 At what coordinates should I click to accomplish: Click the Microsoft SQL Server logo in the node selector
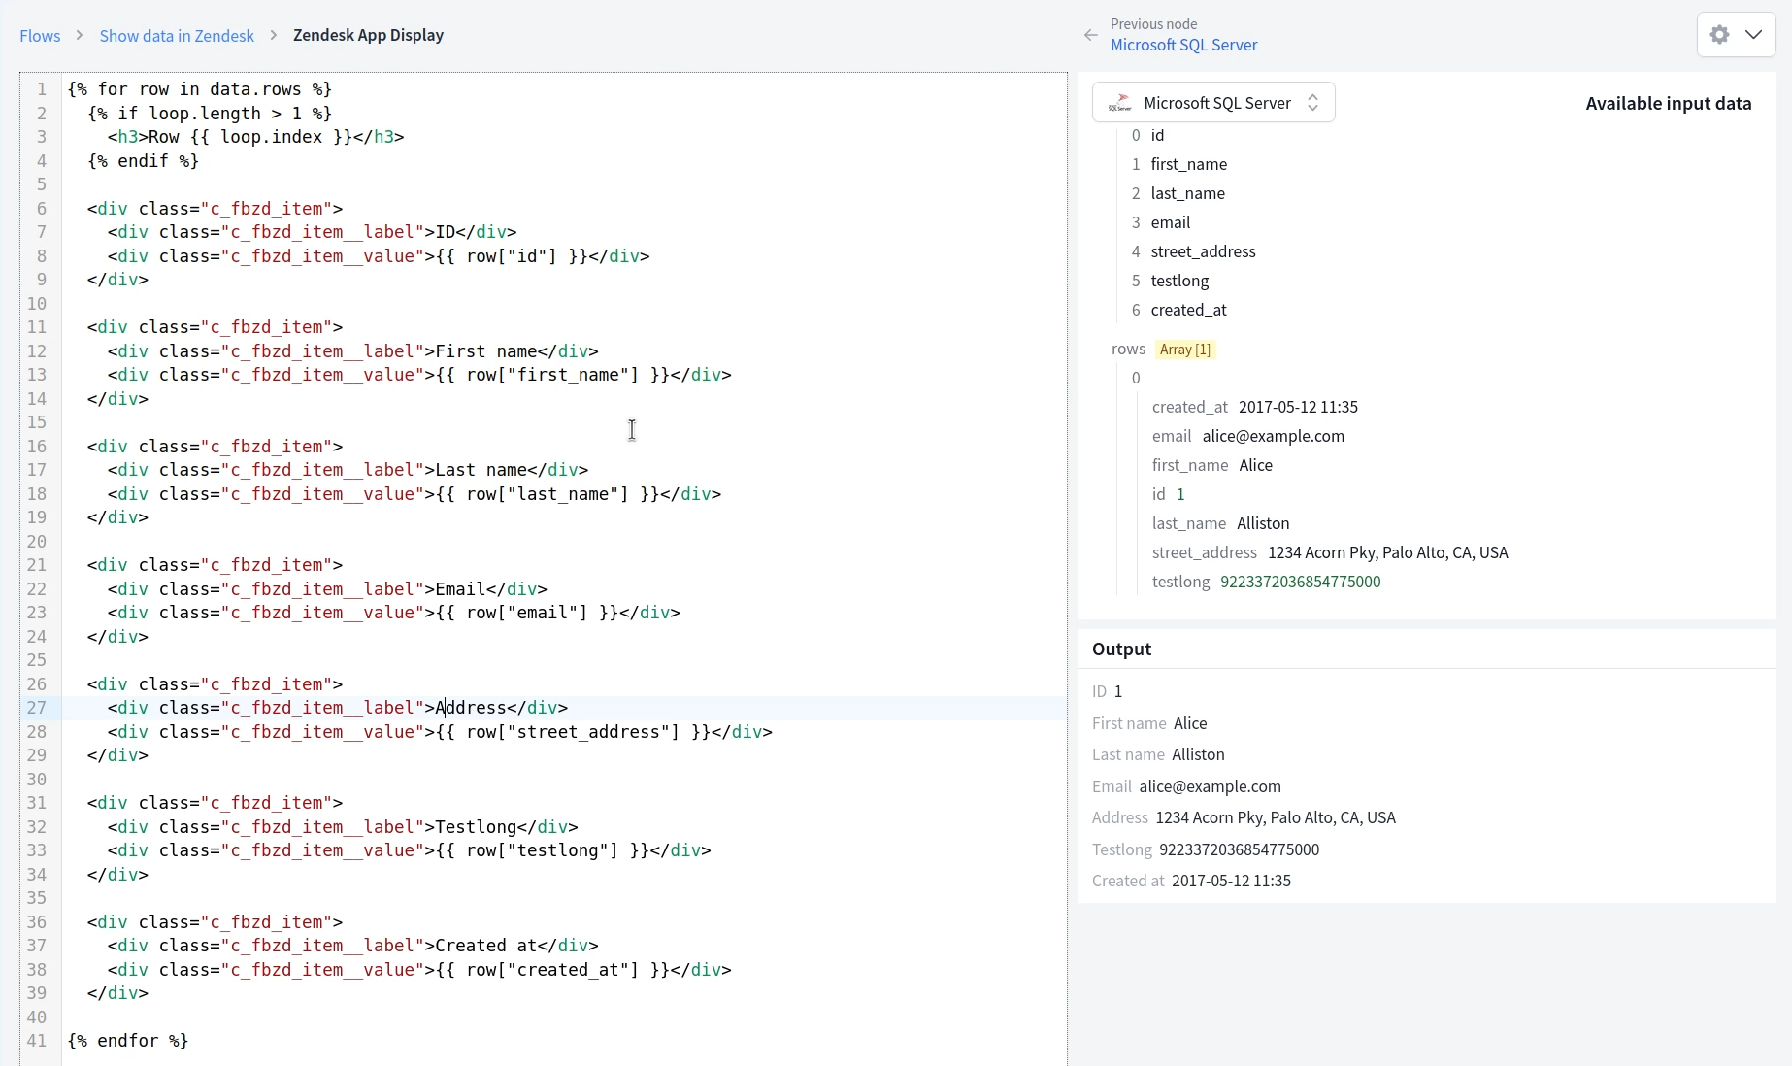(x=1120, y=102)
